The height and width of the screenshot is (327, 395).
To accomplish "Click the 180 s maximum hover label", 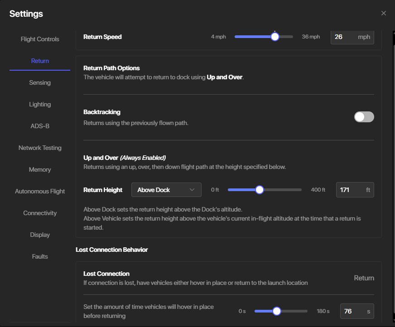I will pyautogui.click(x=323, y=311).
